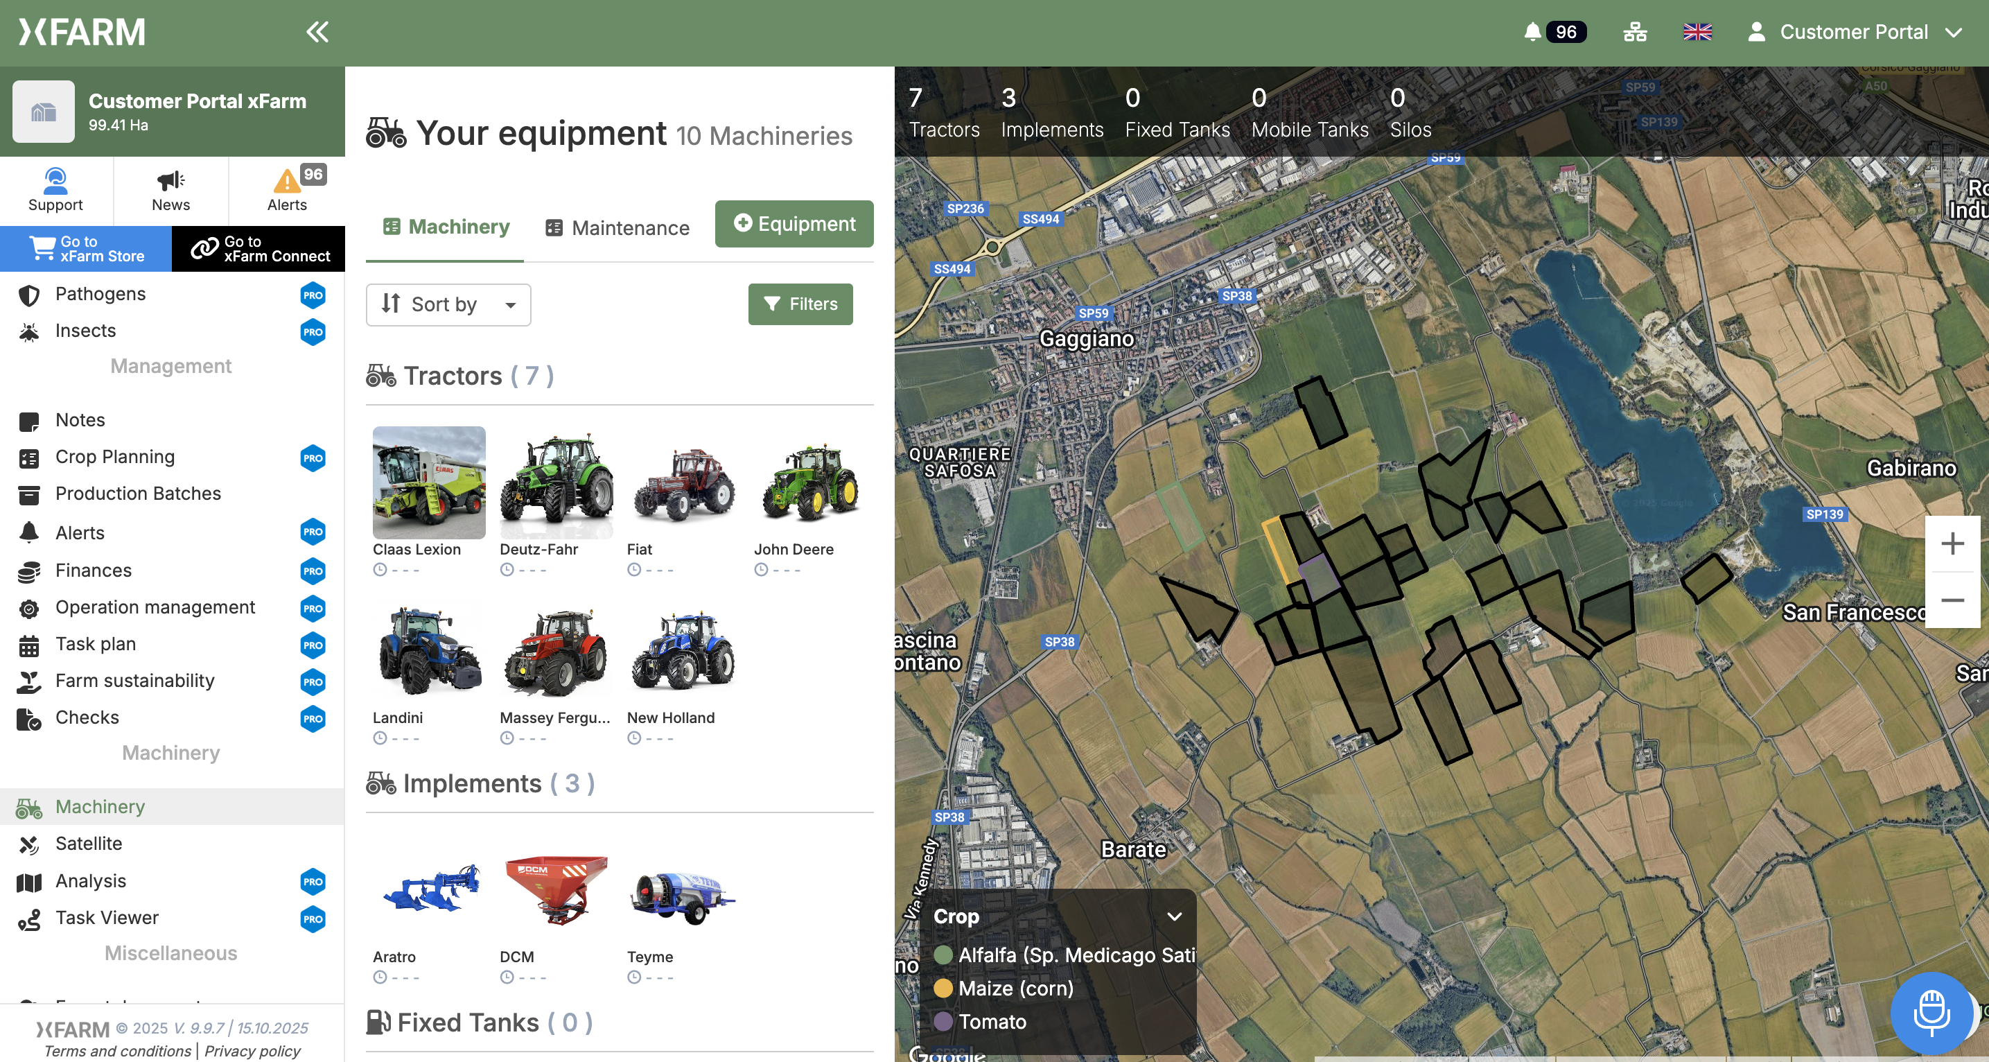Open Analysis in the sidebar
The width and height of the screenshot is (1989, 1062).
(x=171, y=881)
